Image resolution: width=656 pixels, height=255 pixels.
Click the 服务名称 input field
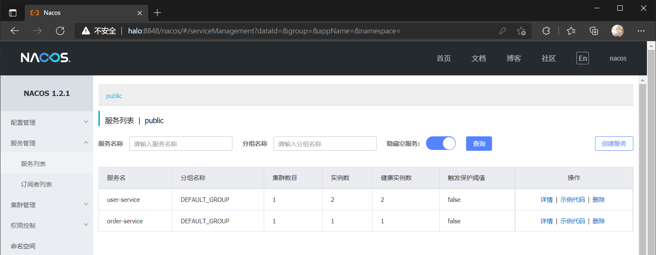[x=180, y=144]
